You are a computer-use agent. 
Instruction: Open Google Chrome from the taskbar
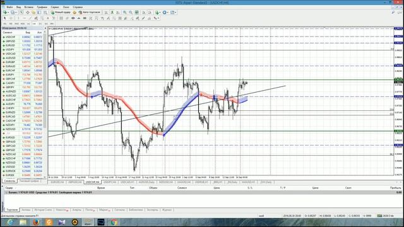(114, 222)
